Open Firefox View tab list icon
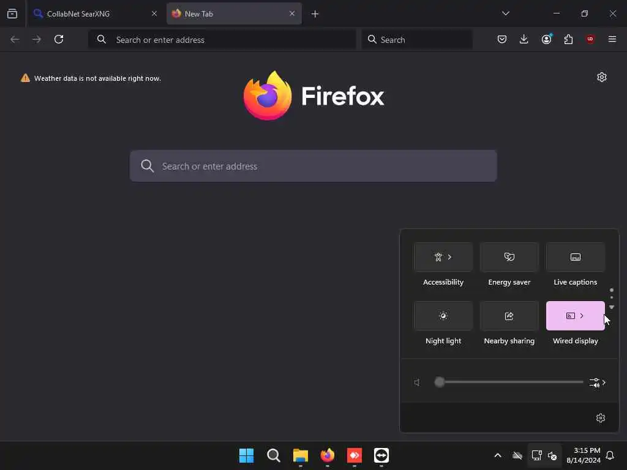 click(x=12, y=13)
